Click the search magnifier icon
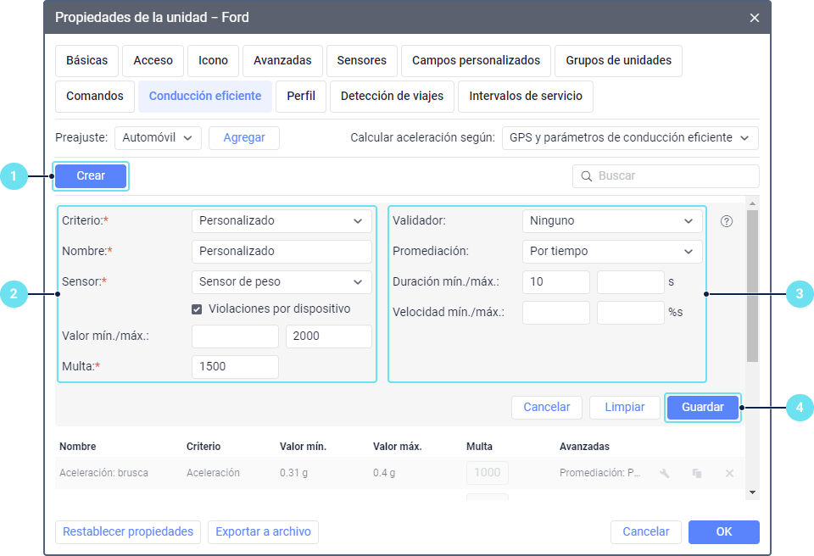814x556 pixels. pyautogui.click(x=586, y=176)
